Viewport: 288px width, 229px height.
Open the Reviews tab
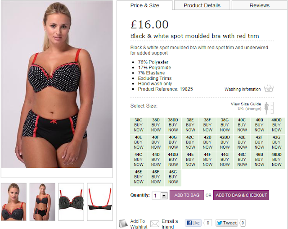[x=259, y=5]
